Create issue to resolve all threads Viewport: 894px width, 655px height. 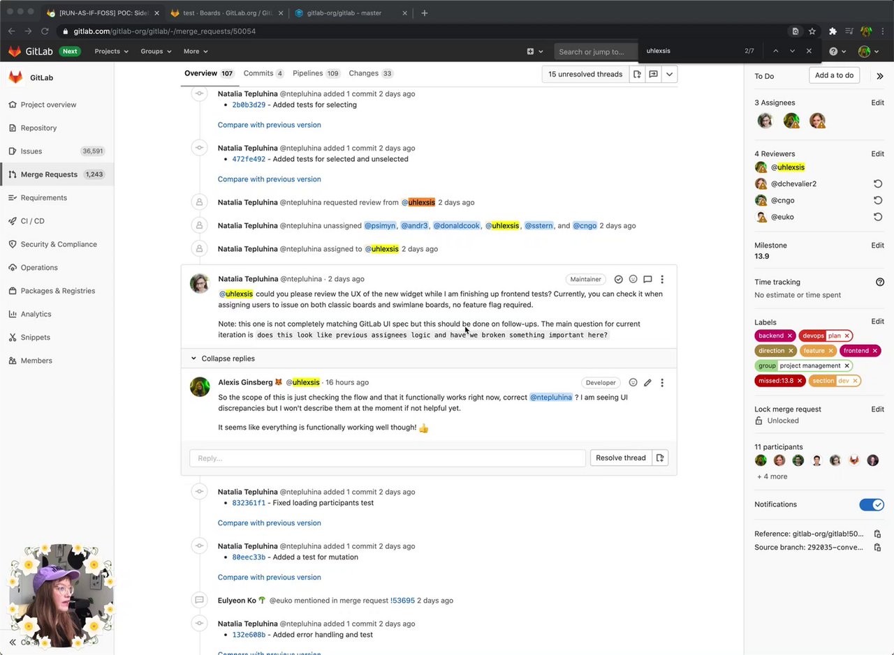coord(637,74)
